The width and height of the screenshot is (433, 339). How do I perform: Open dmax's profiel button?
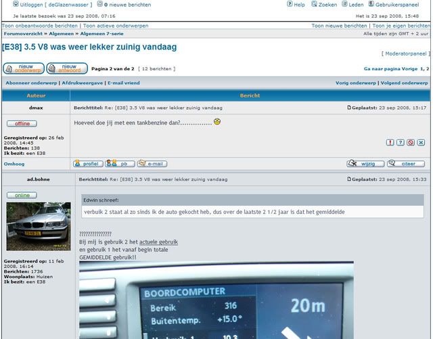point(88,164)
